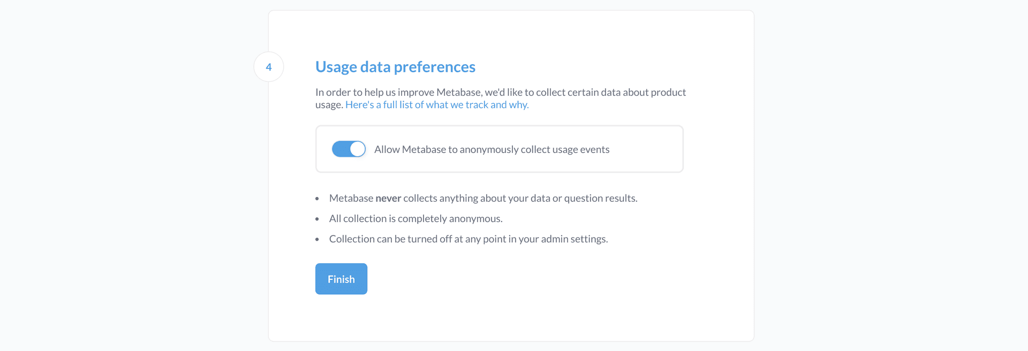The image size is (1028, 351).
Task: Click the Usage data preferences heading
Action: coord(395,67)
